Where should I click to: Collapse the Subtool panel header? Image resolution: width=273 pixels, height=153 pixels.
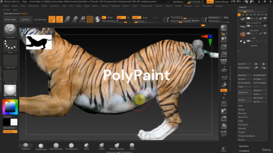pos(243,7)
